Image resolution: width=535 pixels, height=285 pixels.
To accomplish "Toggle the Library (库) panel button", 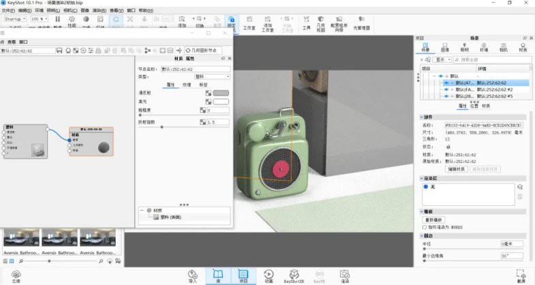I will [x=219, y=274].
